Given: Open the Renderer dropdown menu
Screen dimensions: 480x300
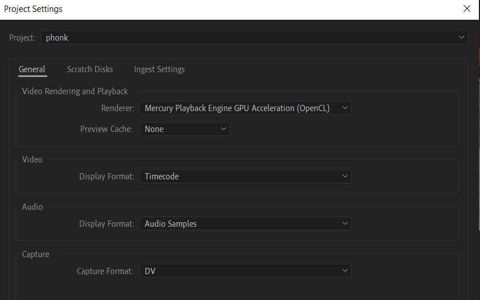Looking at the screenshot, I should pos(237,108).
